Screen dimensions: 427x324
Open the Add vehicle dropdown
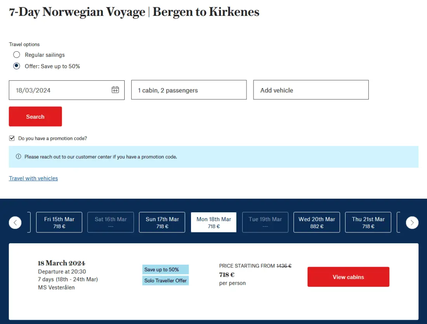click(311, 90)
